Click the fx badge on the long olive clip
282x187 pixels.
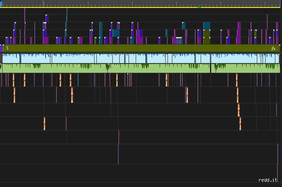pyautogui.click(x=273, y=49)
